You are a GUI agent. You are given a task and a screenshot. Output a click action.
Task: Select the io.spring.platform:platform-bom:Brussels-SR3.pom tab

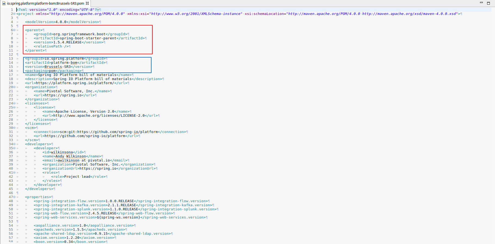point(45,3)
